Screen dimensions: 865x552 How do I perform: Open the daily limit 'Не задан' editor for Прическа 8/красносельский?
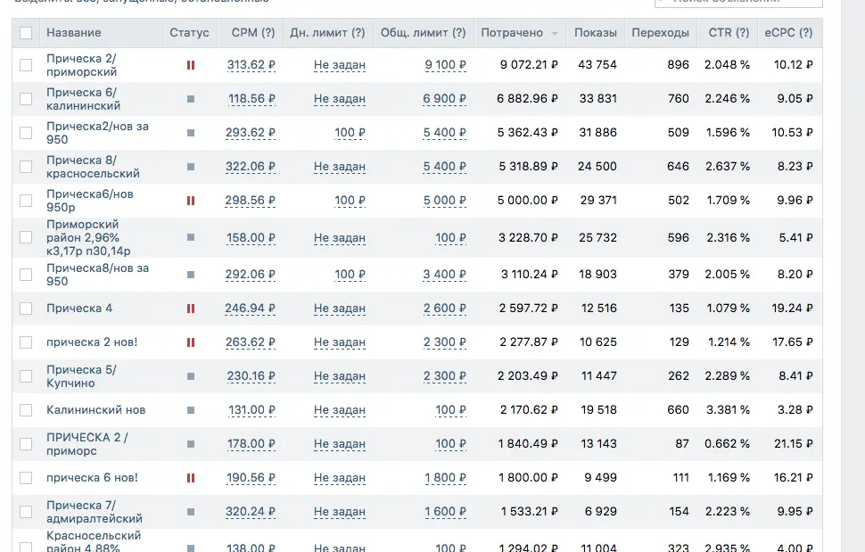[x=339, y=167]
